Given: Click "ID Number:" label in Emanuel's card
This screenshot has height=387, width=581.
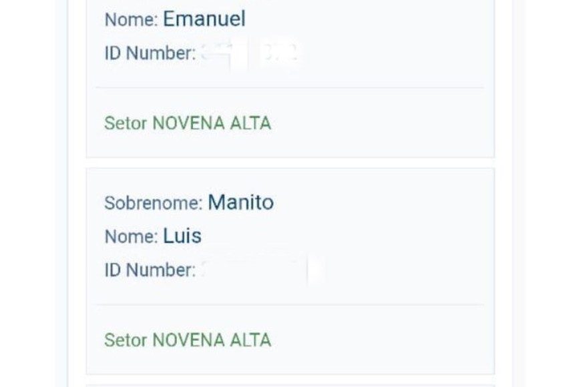Looking at the screenshot, I should click(150, 53).
